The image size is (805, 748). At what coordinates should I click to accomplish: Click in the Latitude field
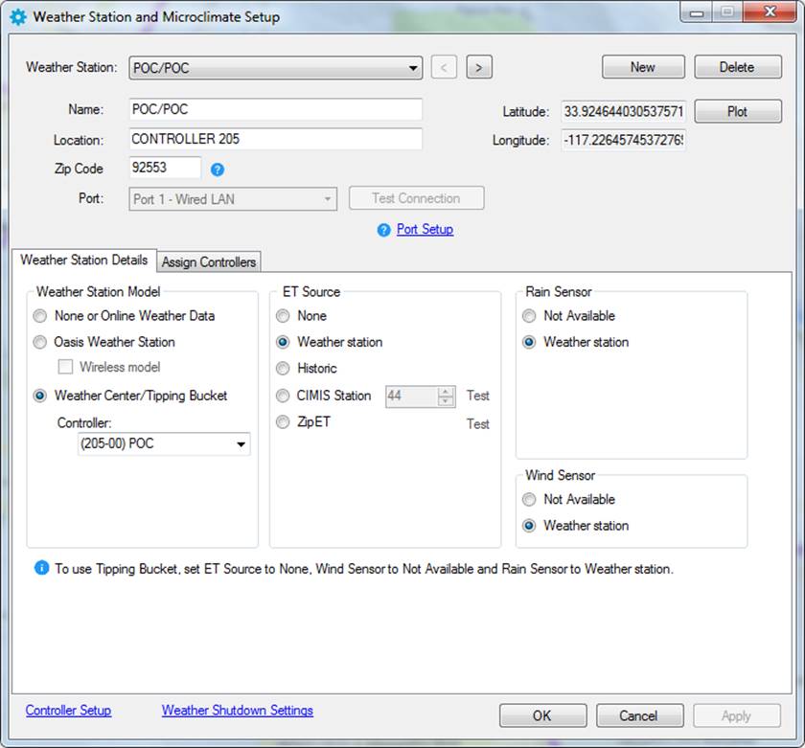pyautogui.click(x=623, y=111)
